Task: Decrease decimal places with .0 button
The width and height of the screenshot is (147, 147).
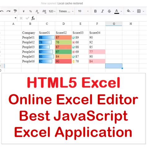Action: pyautogui.click(x=37, y=11)
